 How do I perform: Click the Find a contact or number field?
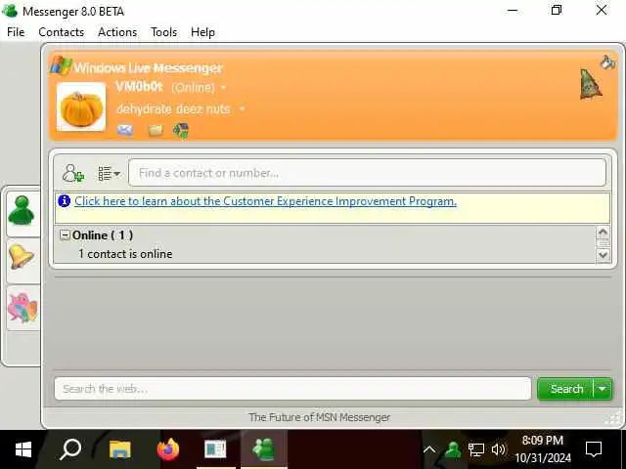coord(368,173)
